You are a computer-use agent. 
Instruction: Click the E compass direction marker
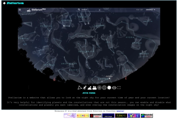click(126, 78)
